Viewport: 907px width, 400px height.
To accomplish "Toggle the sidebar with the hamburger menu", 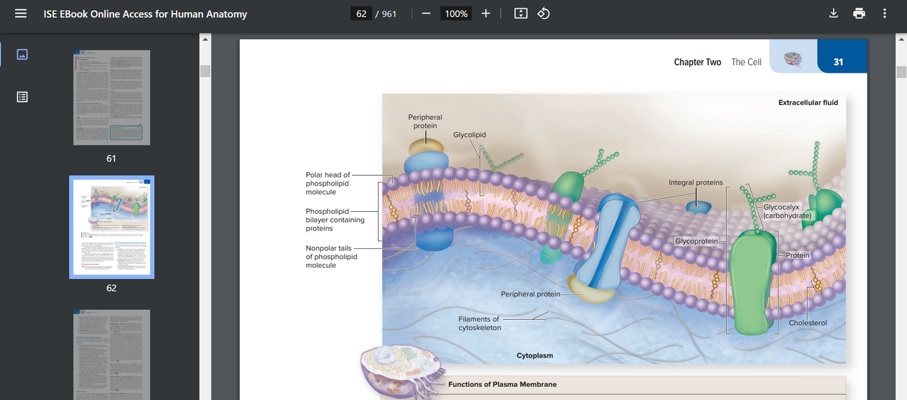I will point(21,13).
